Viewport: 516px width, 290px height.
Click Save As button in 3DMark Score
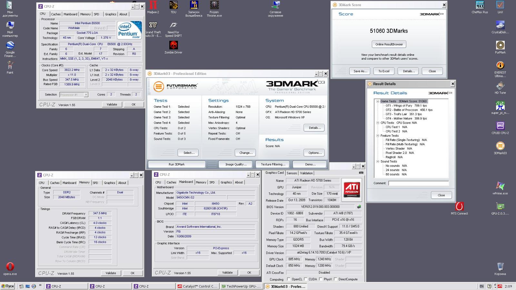[360, 71]
